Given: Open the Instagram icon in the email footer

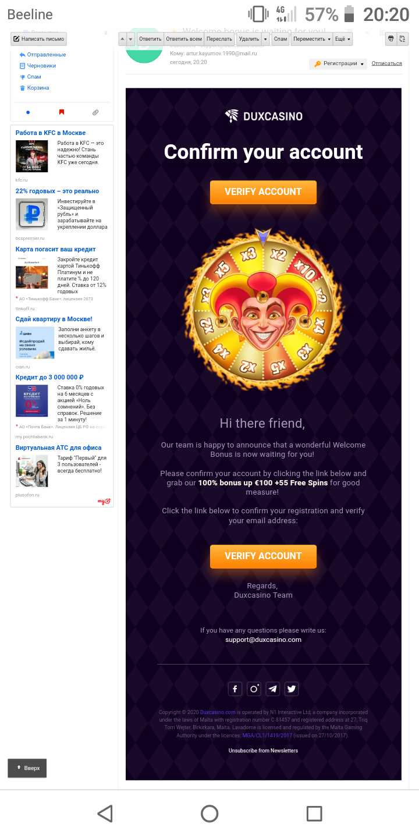Looking at the screenshot, I should [x=254, y=689].
